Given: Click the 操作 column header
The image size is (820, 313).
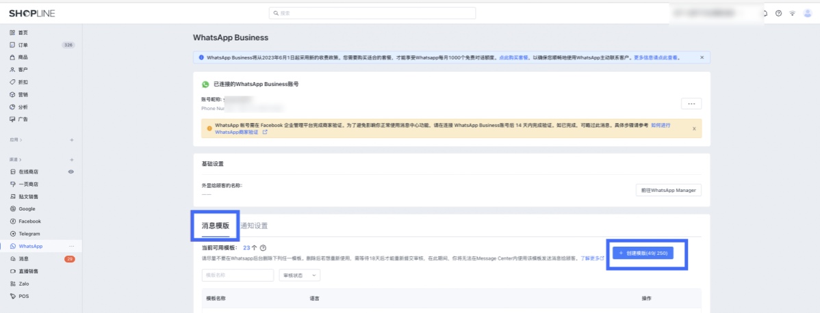Looking at the screenshot, I should click(646, 299).
